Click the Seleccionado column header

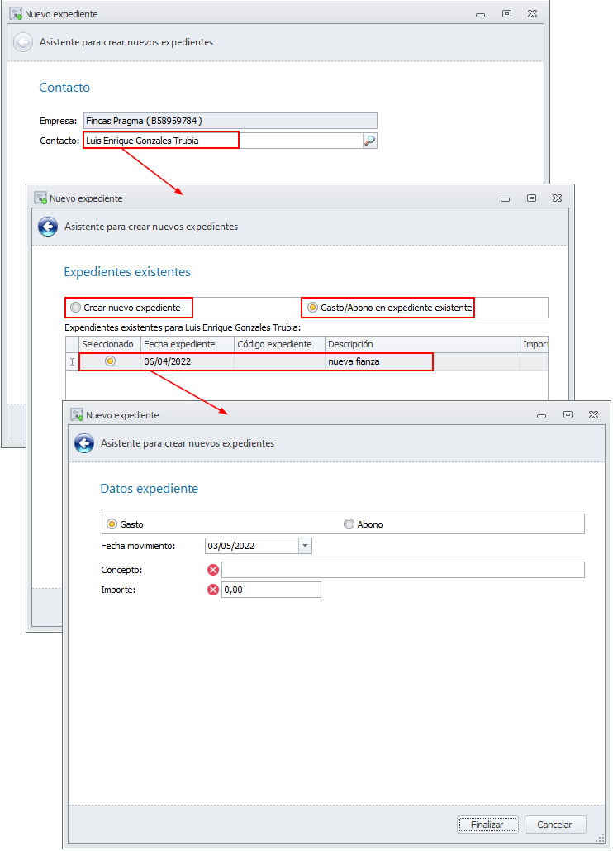pos(110,344)
